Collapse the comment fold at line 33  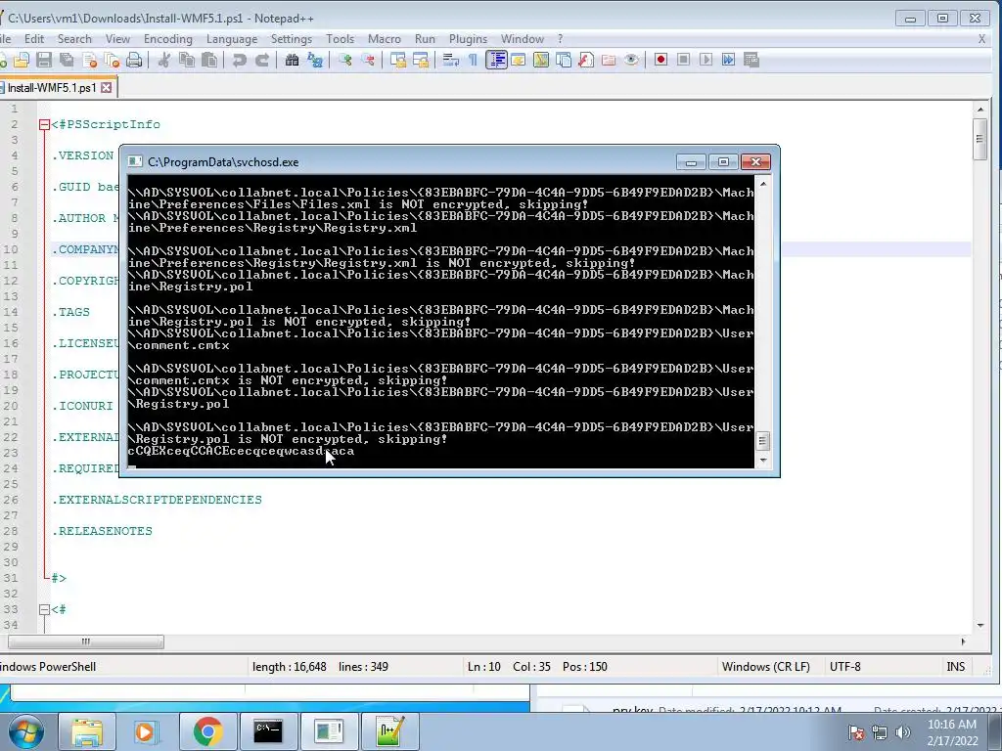(x=44, y=610)
